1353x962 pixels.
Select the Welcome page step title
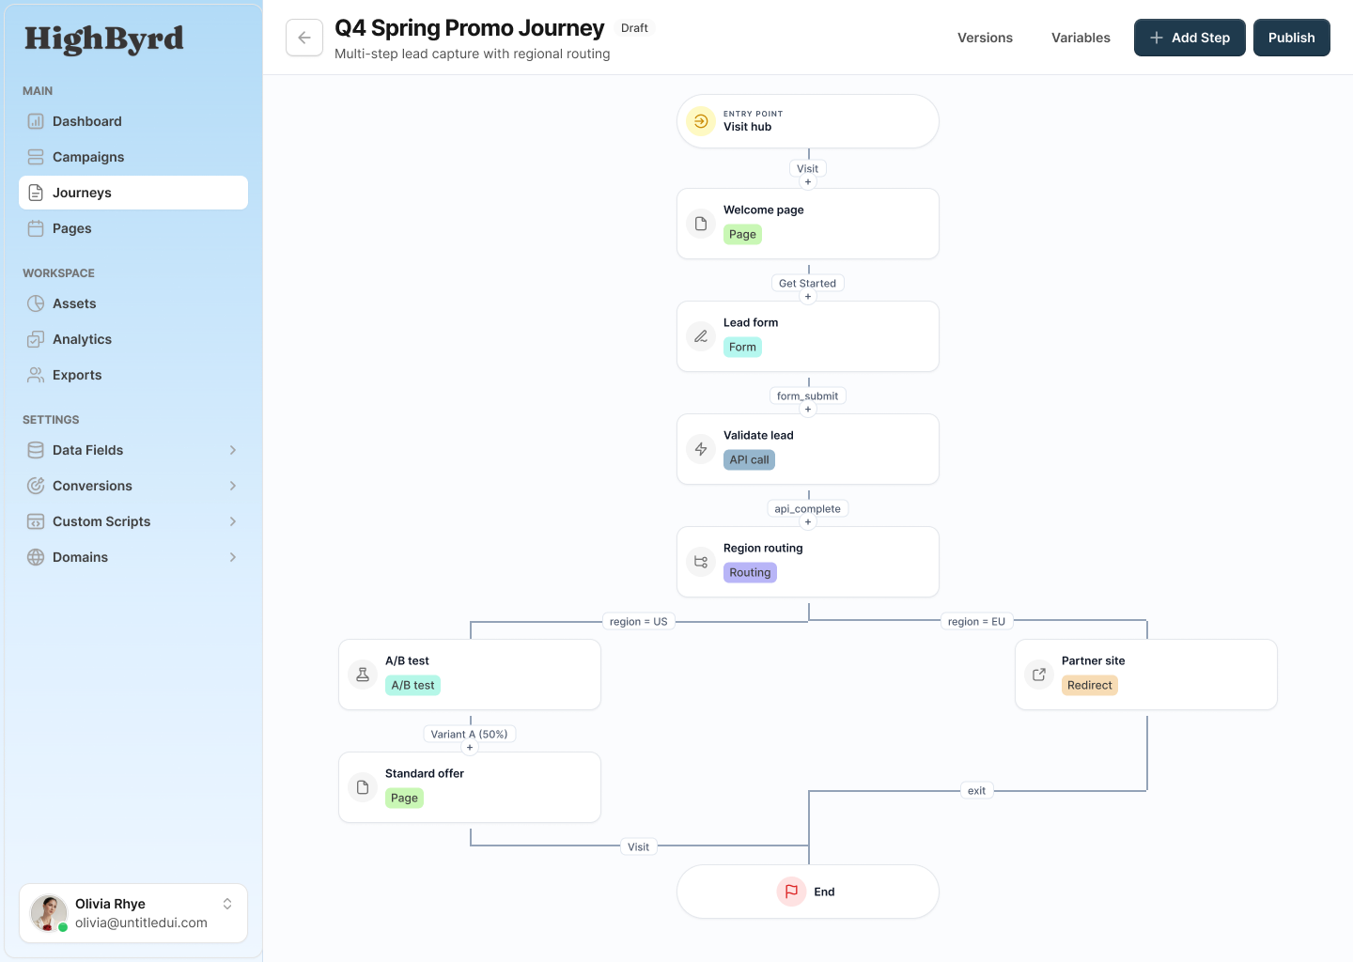click(x=764, y=209)
